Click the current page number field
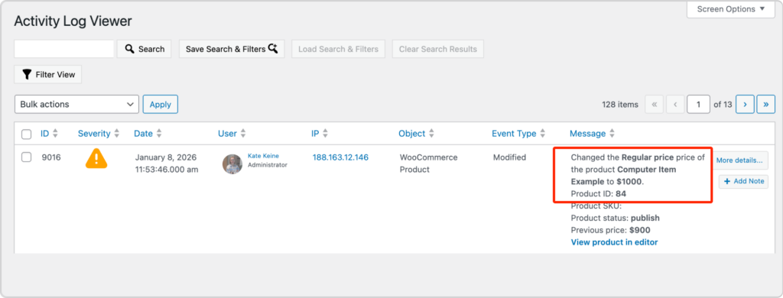Image resolution: width=783 pixels, height=298 pixels. pyautogui.click(x=698, y=105)
